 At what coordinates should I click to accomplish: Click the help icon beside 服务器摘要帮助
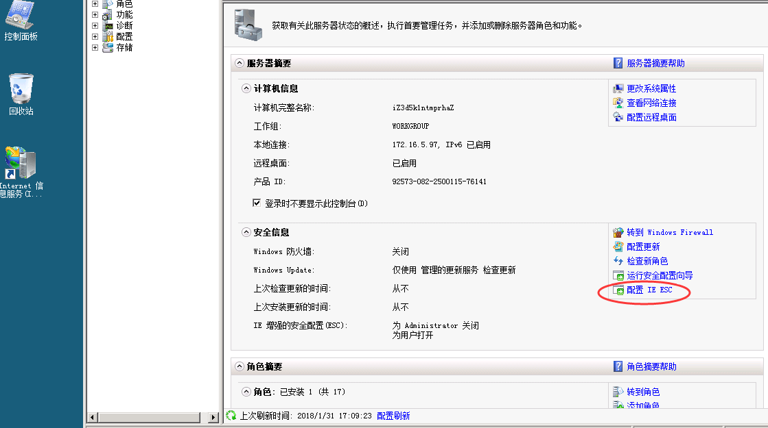[617, 62]
